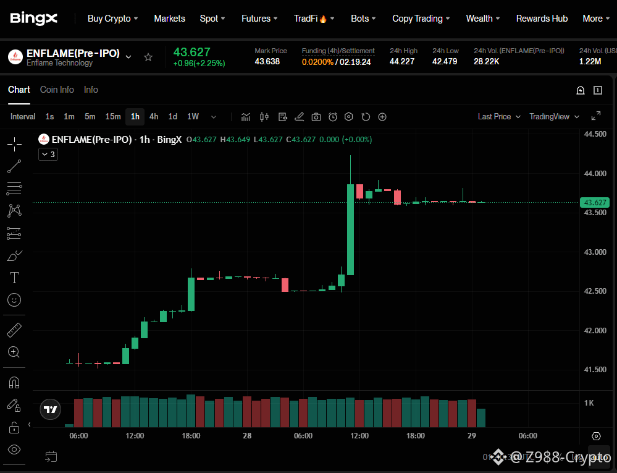Click the 43.627 current price label on axis
The image size is (617, 473).
click(x=595, y=202)
